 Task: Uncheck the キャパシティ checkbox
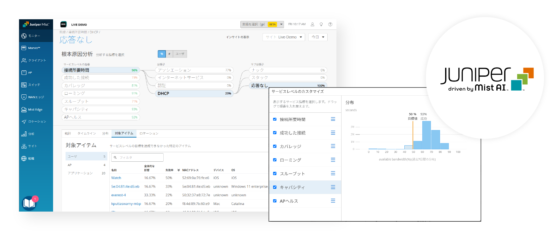pyautogui.click(x=275, y=187)
